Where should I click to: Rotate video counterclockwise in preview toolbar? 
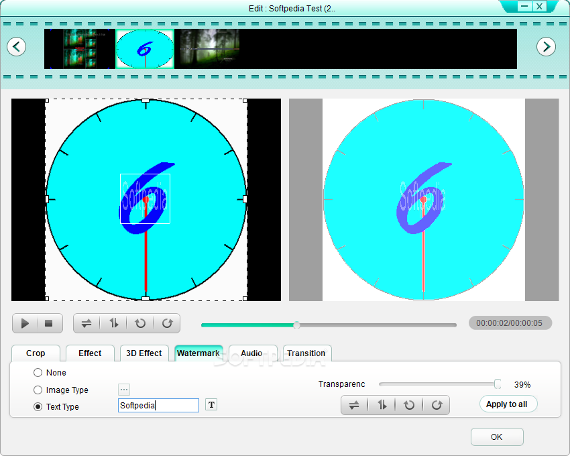[x=140, y=323]
